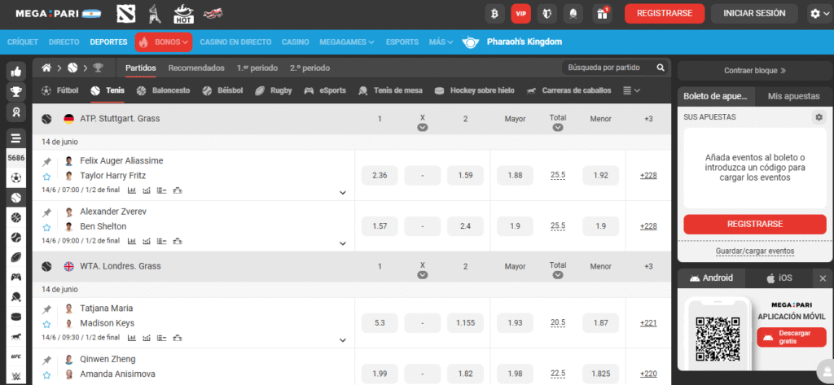Expand the MEGAGAMES menu
The height and width of the screenshot is (385, 834).
(347, 42)
